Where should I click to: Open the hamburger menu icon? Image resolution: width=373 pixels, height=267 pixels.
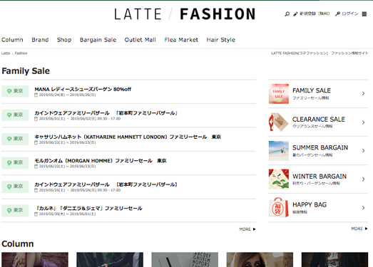click(364, 14)
